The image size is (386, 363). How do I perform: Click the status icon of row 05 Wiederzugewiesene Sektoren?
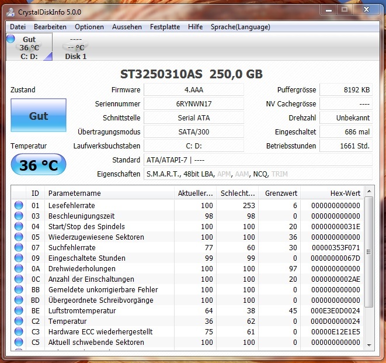tap(19, 237)
